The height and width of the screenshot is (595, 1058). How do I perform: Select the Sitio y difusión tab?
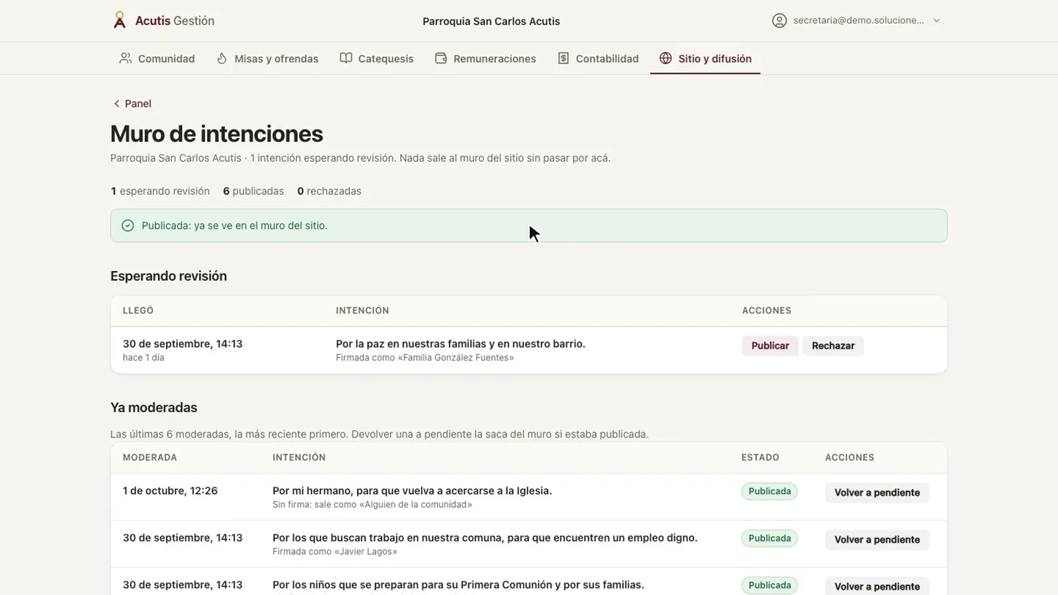tap(705, 58)
